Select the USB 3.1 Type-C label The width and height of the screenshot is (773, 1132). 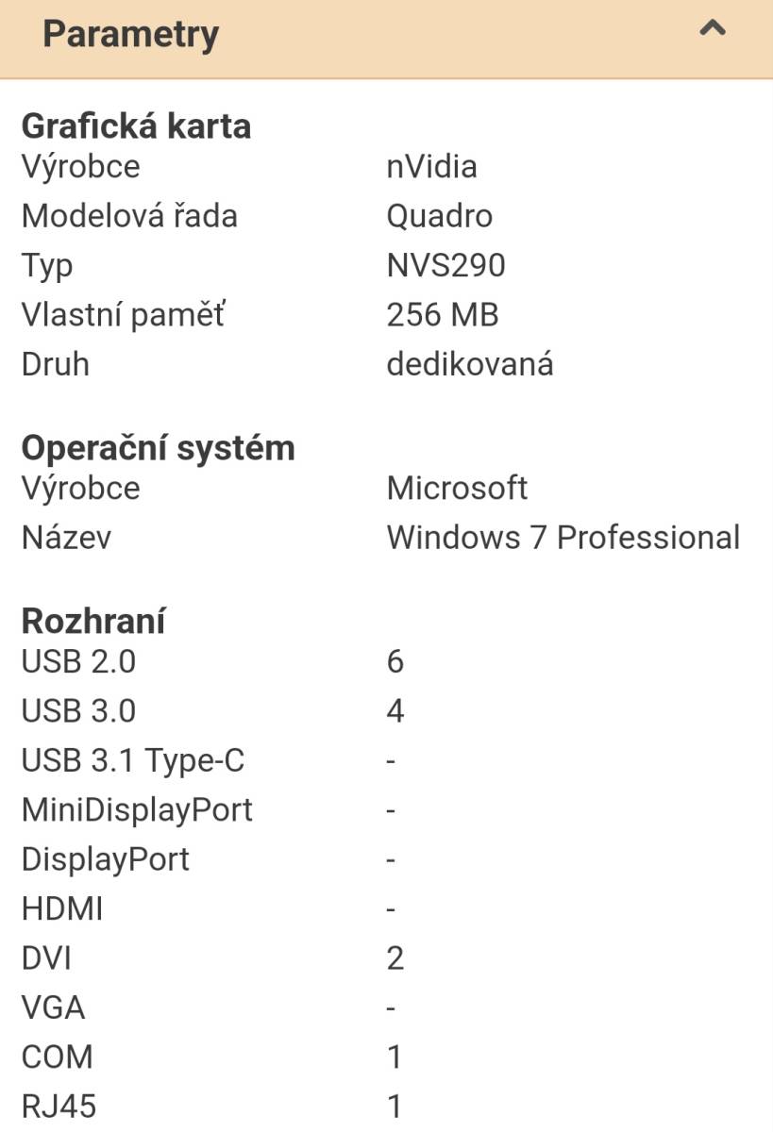pyautogui.click(x=133, y=761)
